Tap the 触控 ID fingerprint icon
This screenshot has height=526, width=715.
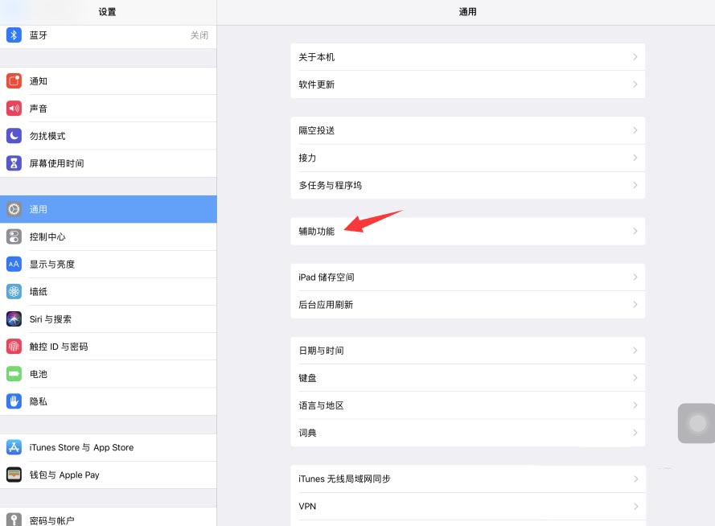pos(14,347)
